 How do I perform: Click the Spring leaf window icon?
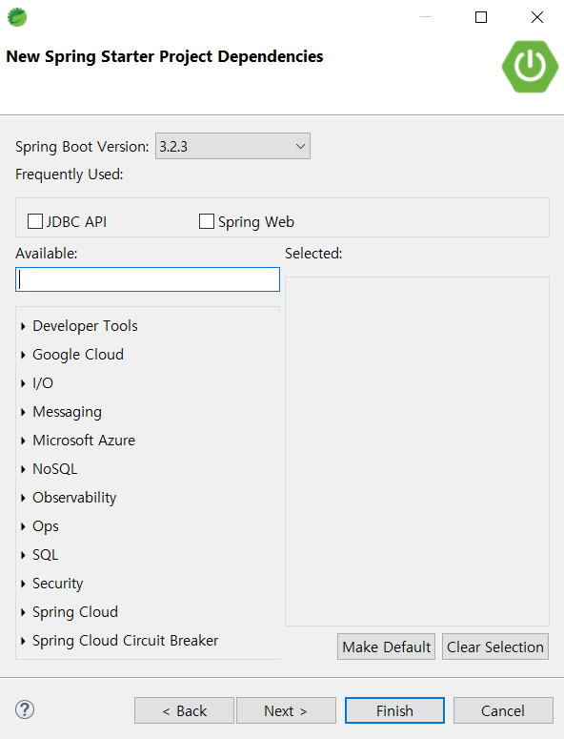(17, 17)
